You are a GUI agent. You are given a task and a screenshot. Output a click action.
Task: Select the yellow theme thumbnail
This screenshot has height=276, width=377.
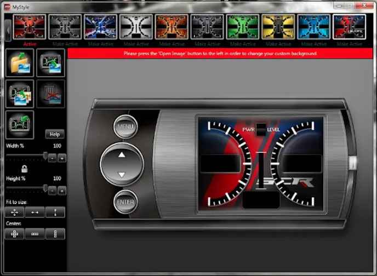[x=278, y=26]
